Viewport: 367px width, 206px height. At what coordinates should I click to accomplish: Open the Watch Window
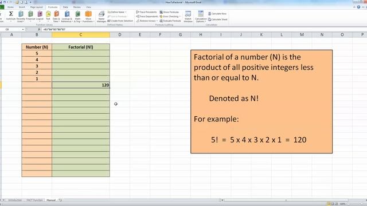point(188,17)
